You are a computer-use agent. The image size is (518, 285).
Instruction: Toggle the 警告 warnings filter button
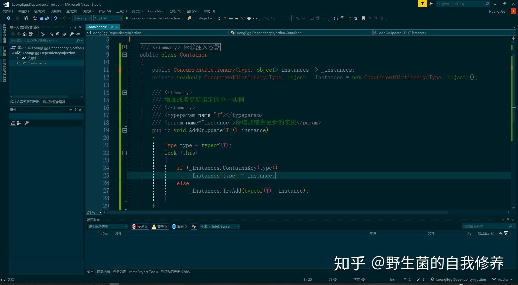coord(160,226)
